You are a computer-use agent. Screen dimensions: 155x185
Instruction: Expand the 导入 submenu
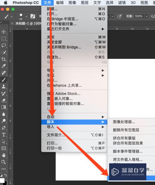coord(74,127)
